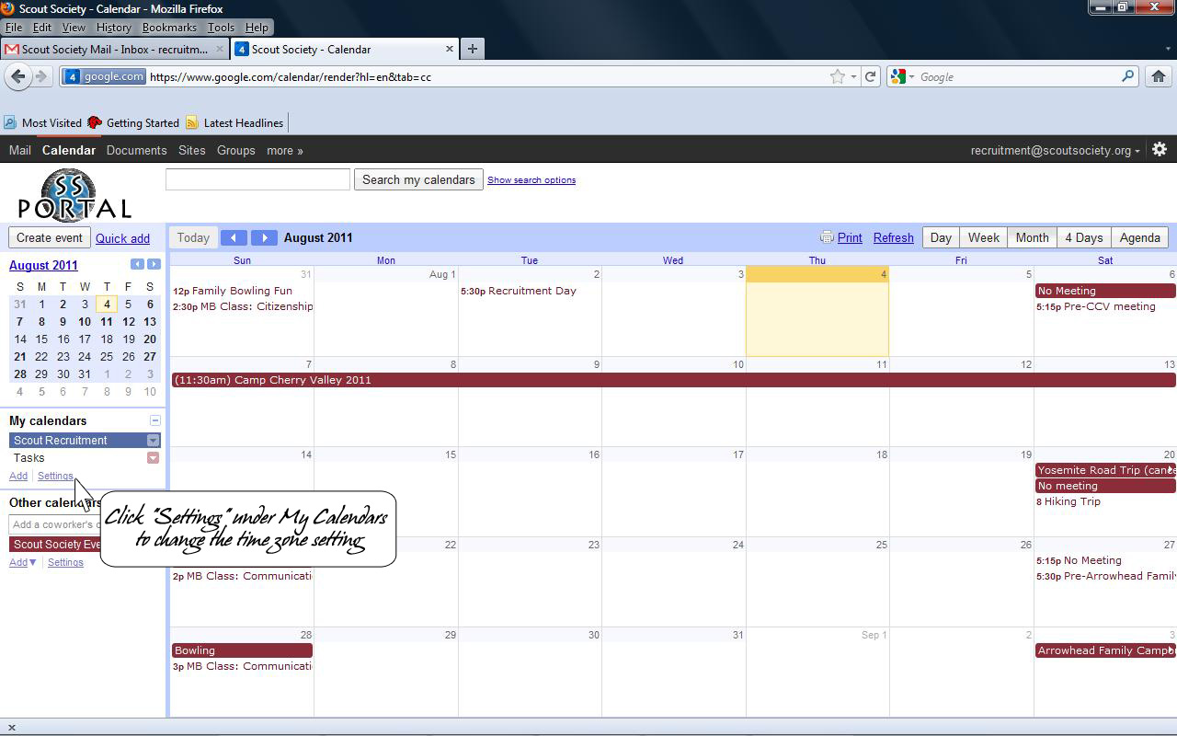Screen dimensions: 1177x736
Task: Open the Tools menu
Action: click(221, 28)
